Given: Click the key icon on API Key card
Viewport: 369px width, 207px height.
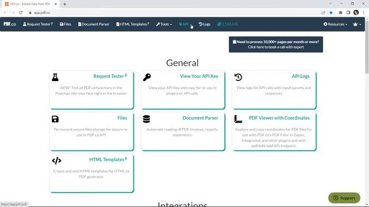Looking at the screenshot, I should pyautogui.click(x=146, y=77).
